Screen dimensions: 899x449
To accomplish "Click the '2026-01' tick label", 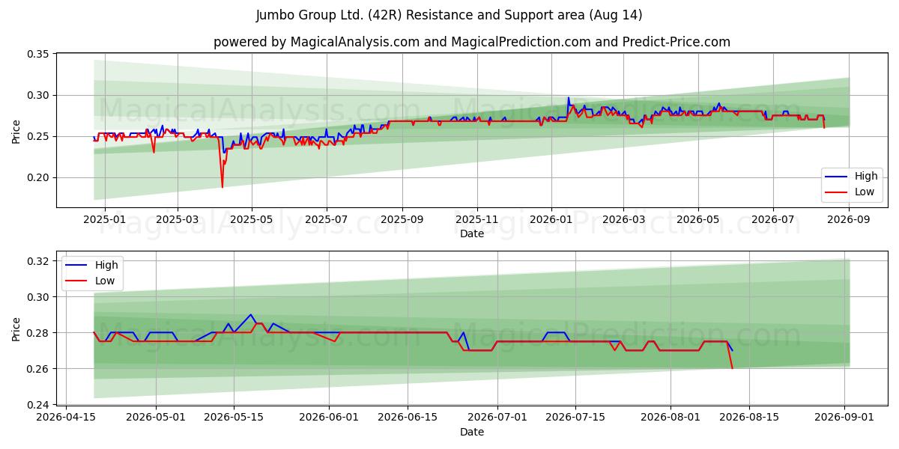I will click(x=551, y=219).
